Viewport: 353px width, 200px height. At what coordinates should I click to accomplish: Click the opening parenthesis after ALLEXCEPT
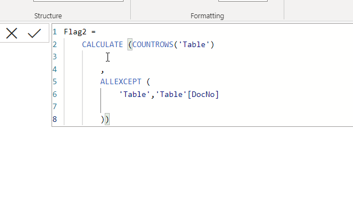coord(148,81)
